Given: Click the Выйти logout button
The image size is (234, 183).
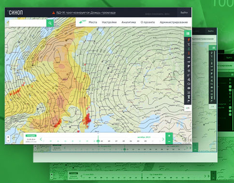Looking at the screenshot, I should 184,13.
